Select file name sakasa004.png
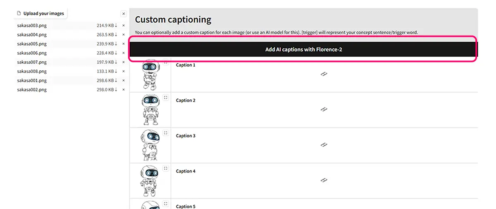This screenshot has height=209, width=496. click(32, 34)
